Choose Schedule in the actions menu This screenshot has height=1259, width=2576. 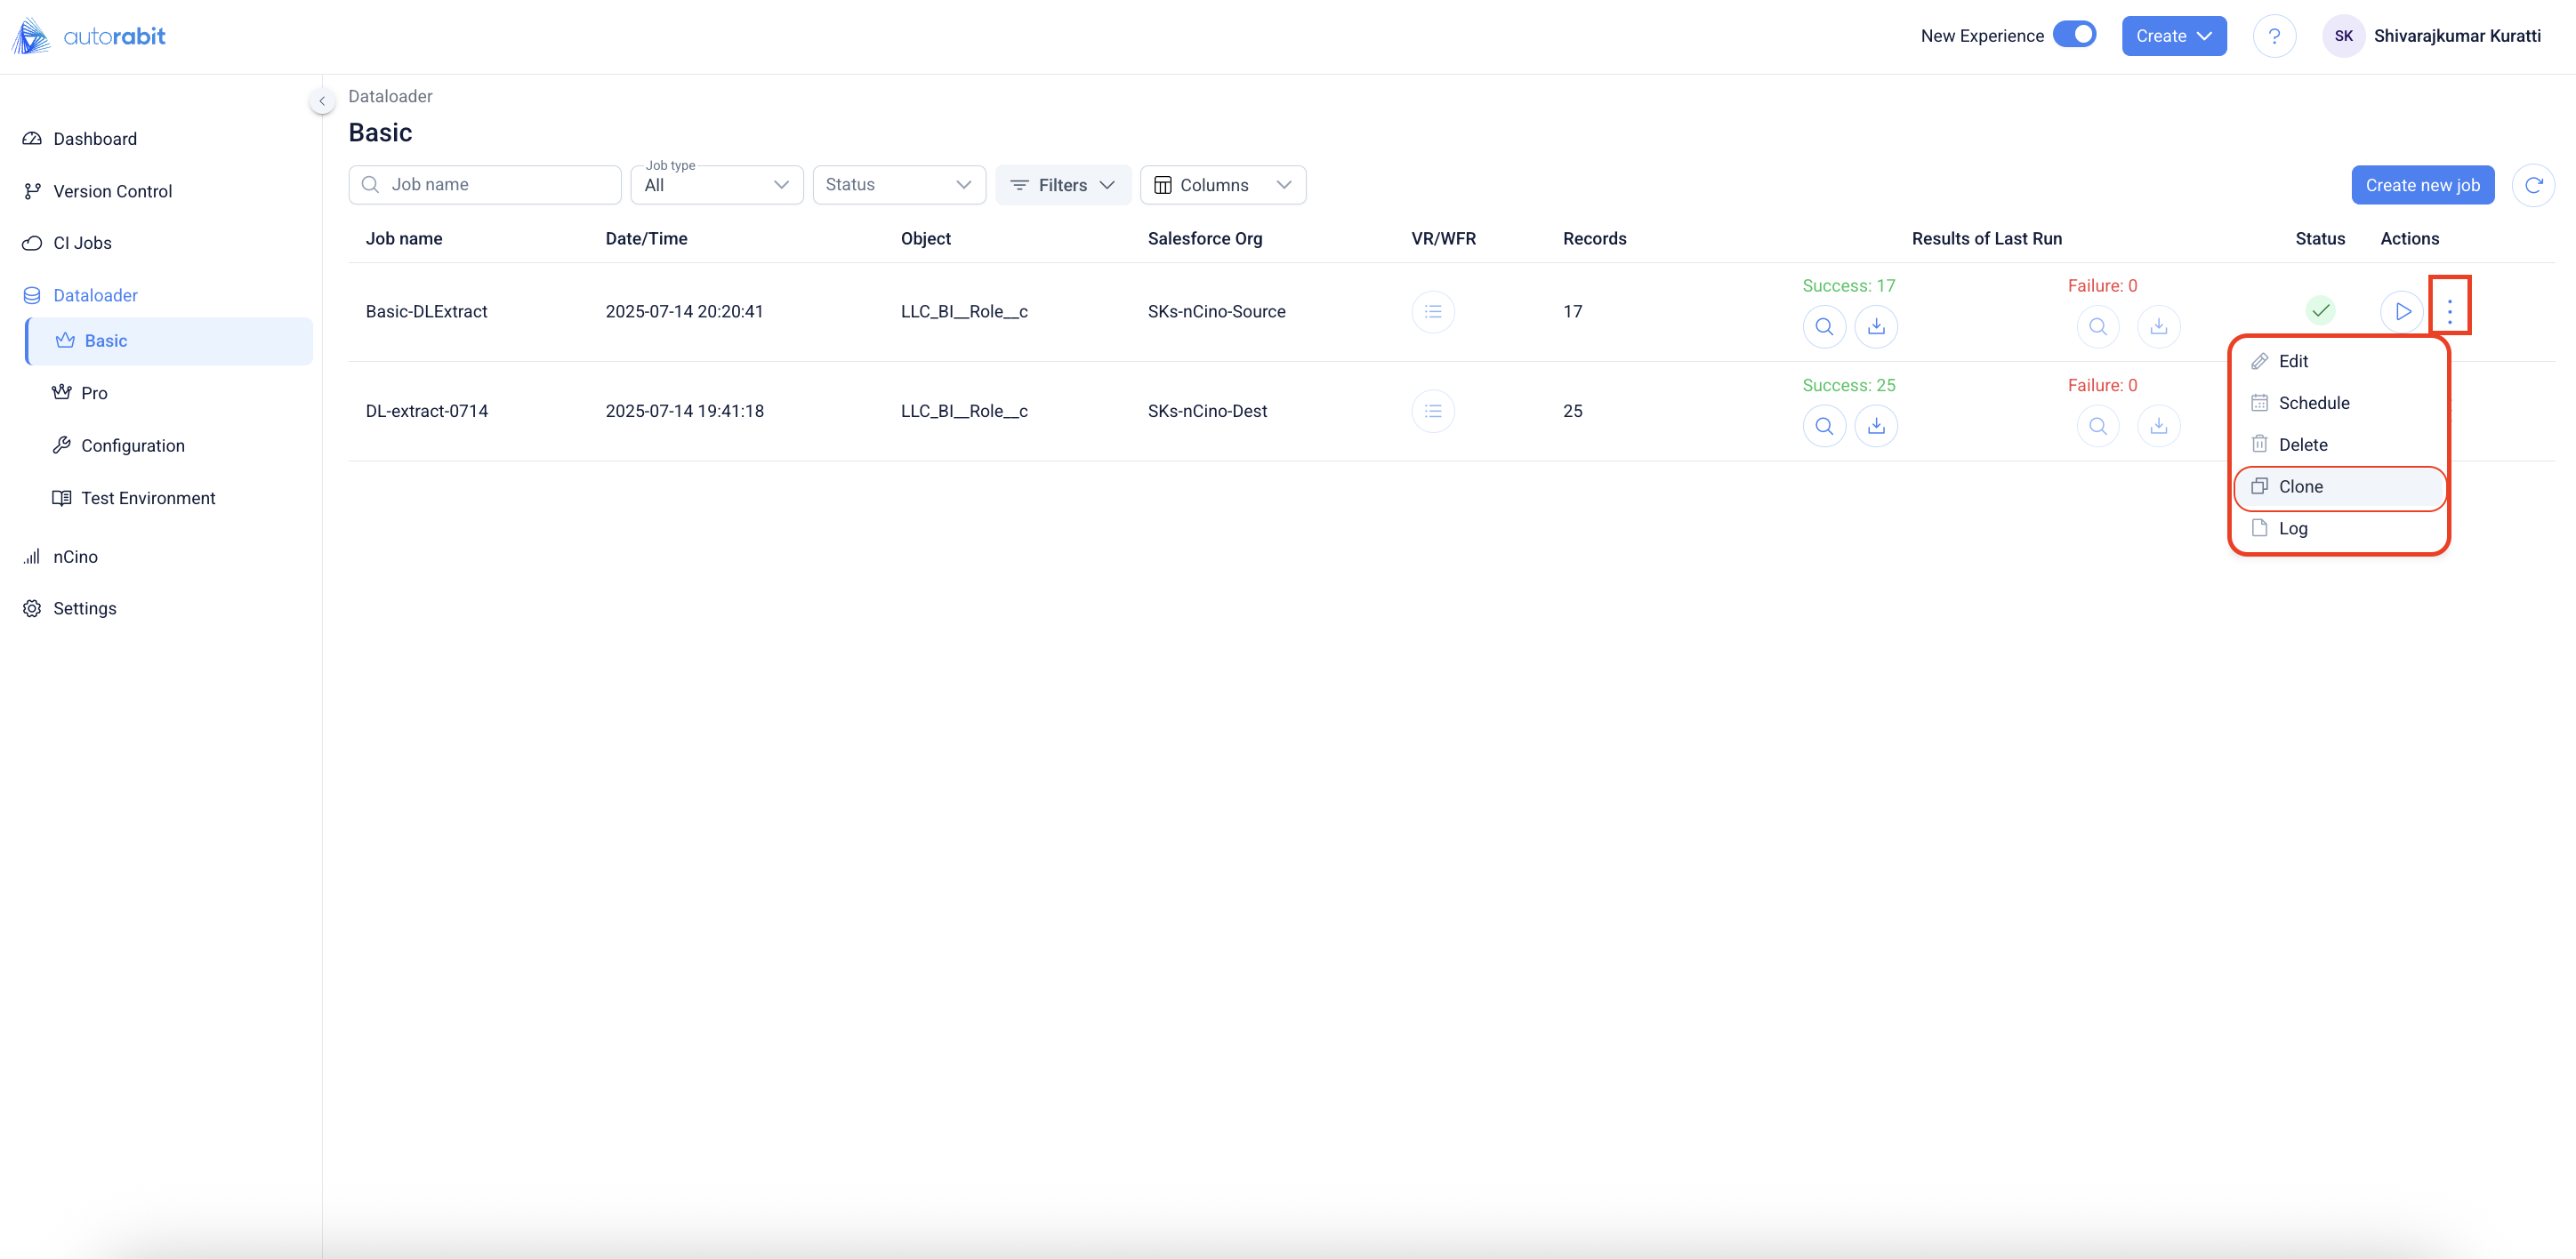coord(2313,403)
